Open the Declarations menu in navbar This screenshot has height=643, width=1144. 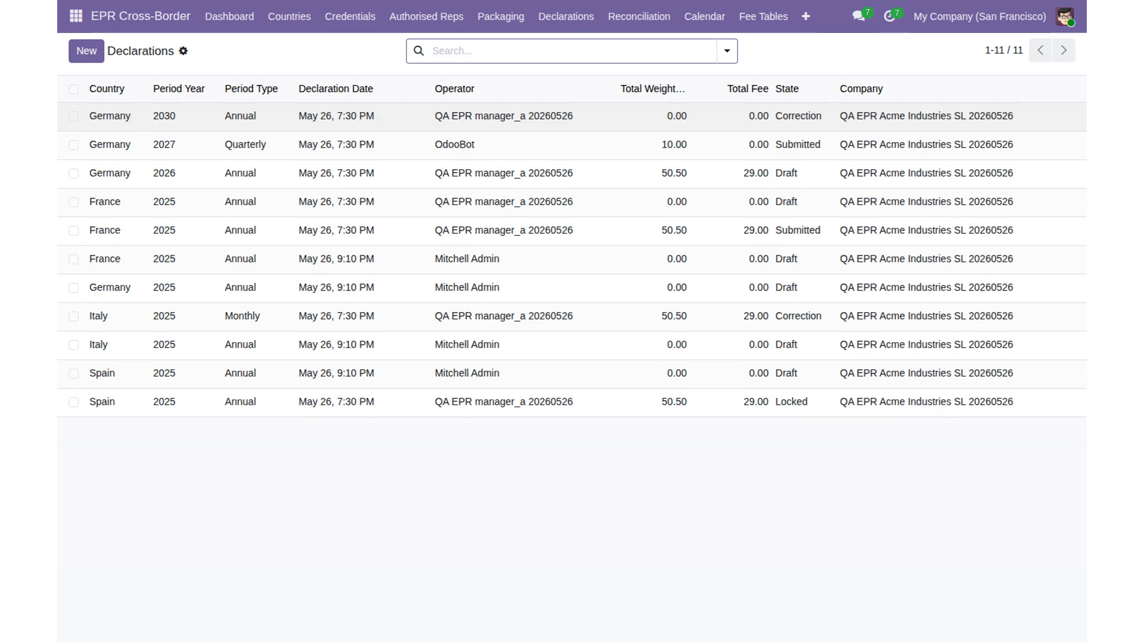(566, 16)
